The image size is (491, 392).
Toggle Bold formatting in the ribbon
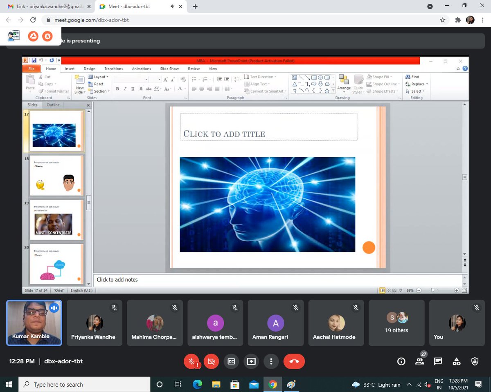[x=117, y=89]
